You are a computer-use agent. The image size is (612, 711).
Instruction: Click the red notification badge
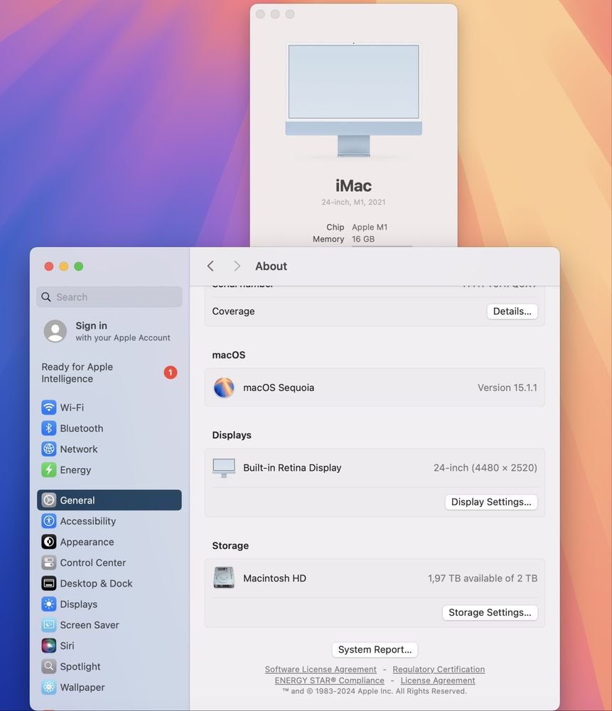[171, 373]
